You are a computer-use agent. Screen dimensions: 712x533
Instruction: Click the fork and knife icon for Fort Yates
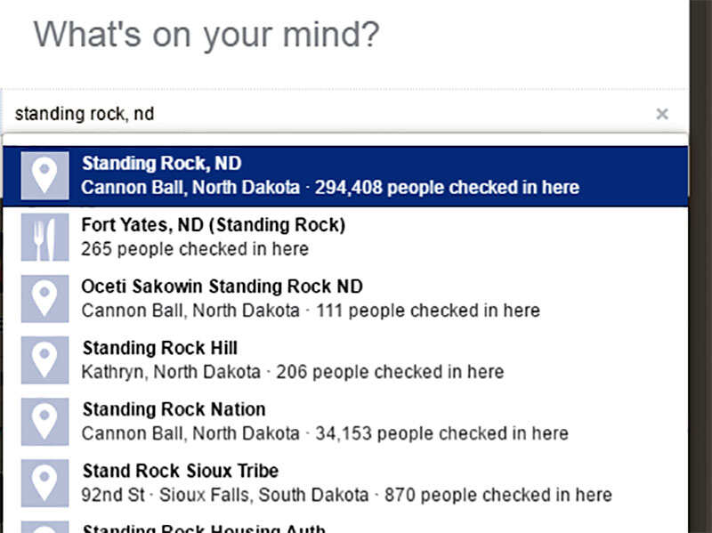pos(45,238)
